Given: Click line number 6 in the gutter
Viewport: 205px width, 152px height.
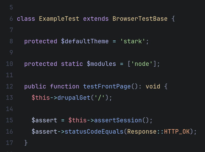Looking at the screenshot, I should 11,19.
